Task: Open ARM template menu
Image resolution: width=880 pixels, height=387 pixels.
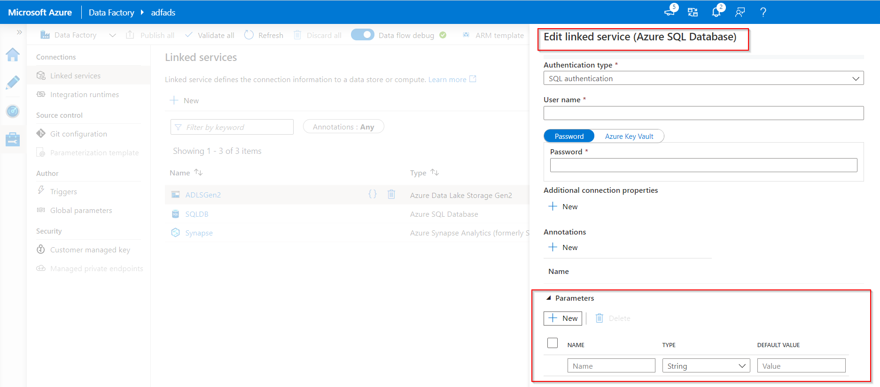Action: click(x=493, y=35)
